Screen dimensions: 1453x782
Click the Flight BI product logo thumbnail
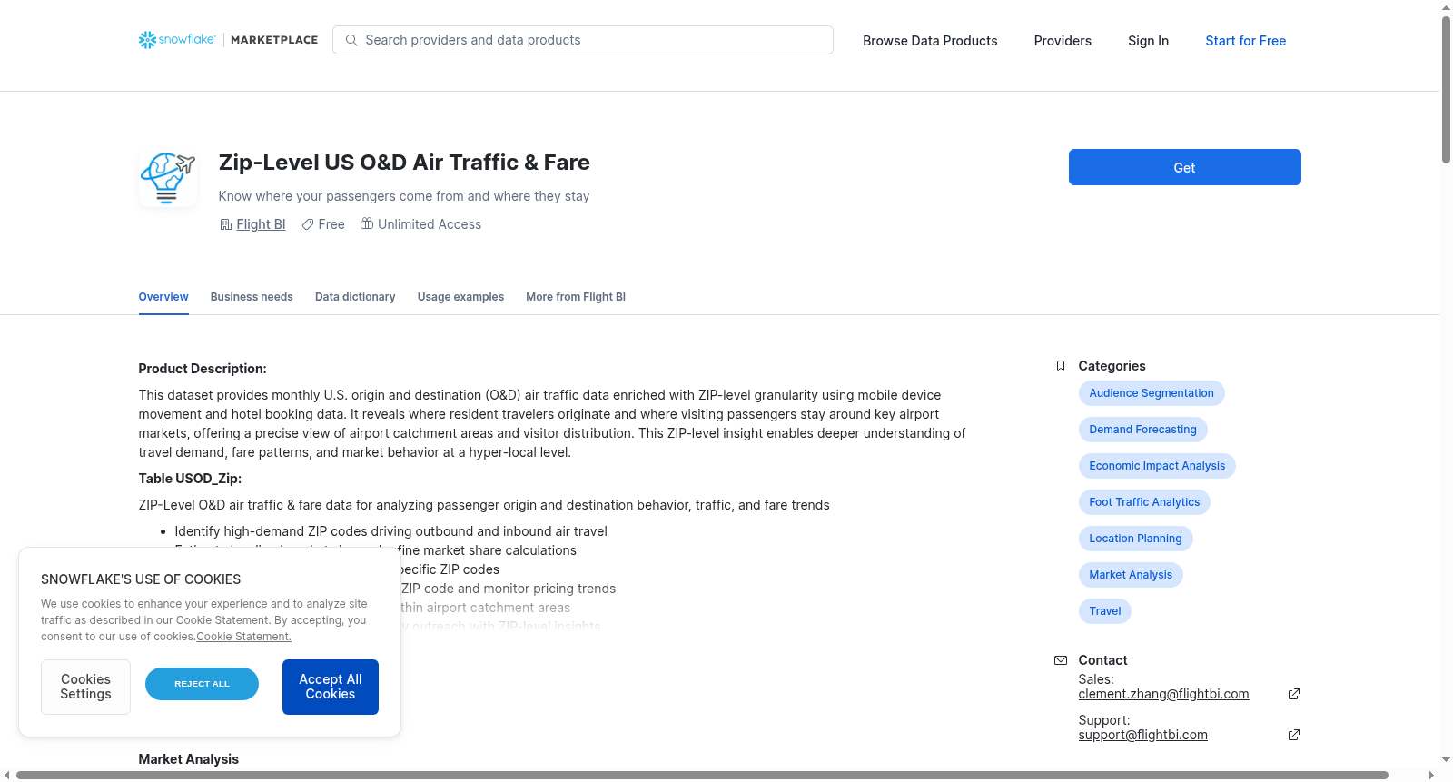[168, 178]
